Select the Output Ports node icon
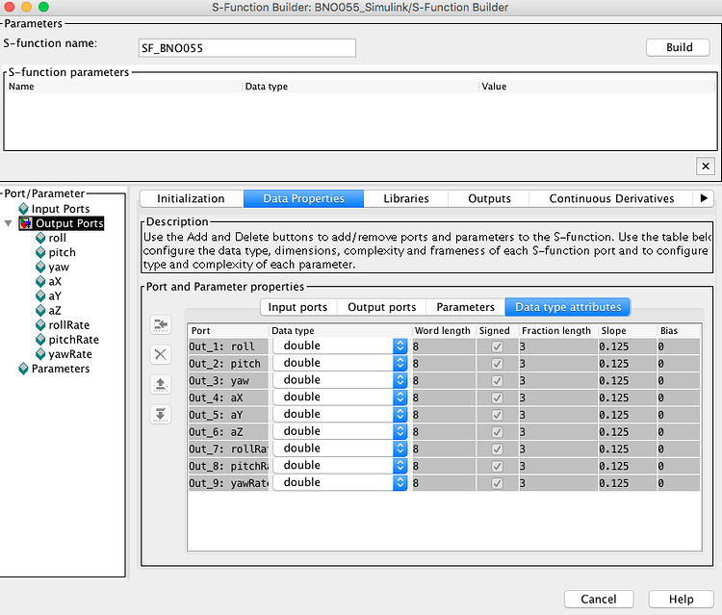The width and height of the screenshot is (722, 615). click(26, 223)
